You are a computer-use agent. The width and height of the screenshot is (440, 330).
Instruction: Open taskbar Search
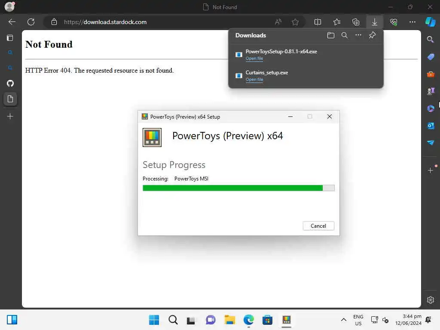tap(173, 320)
